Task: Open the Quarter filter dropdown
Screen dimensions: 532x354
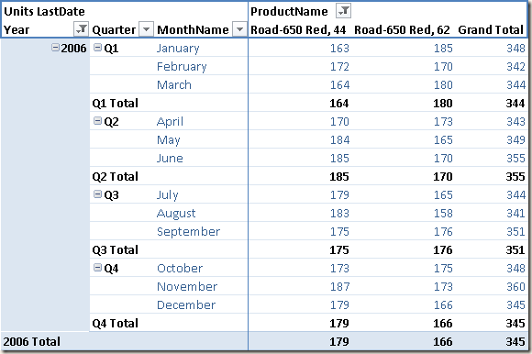Action: 146,29
